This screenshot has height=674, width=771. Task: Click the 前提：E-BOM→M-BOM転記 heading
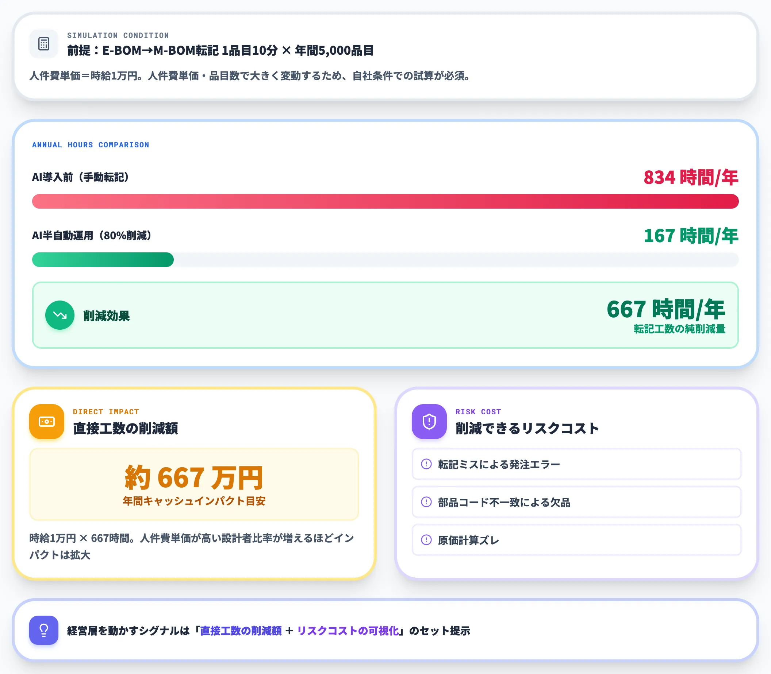pyautogui.click(x=220, y=50)
